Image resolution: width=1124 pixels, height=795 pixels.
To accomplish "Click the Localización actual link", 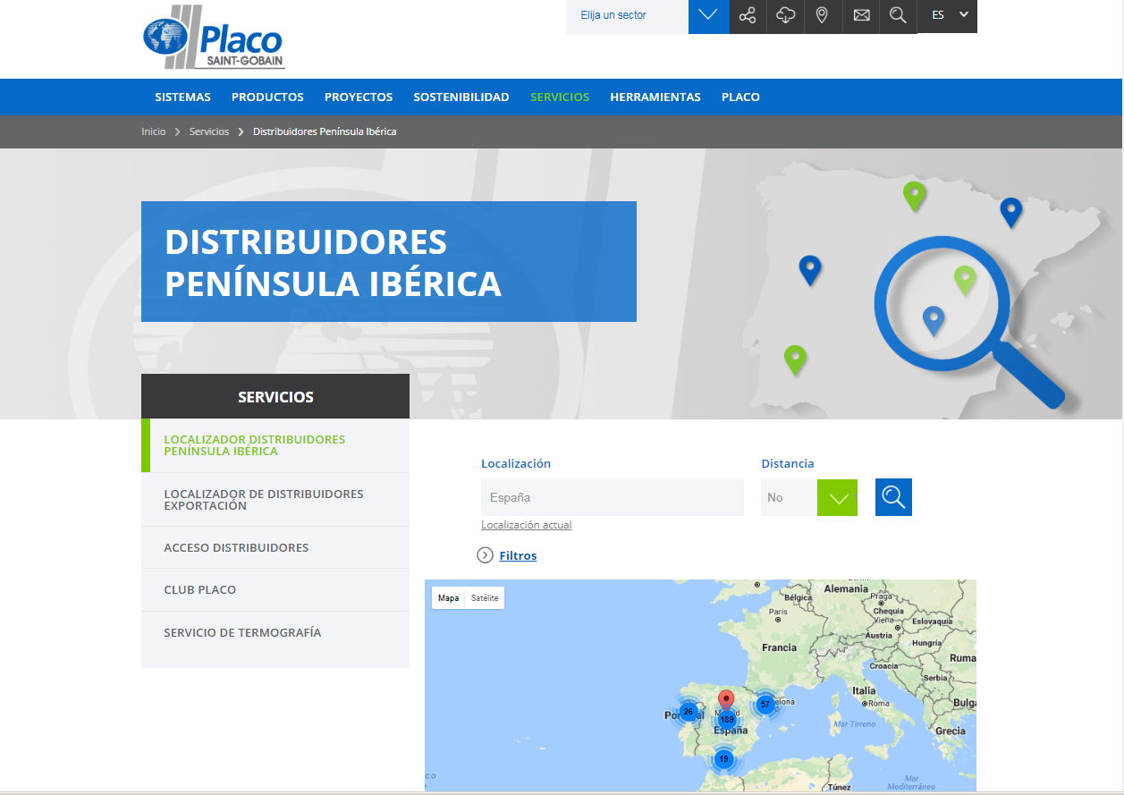I will coord(526,525).
